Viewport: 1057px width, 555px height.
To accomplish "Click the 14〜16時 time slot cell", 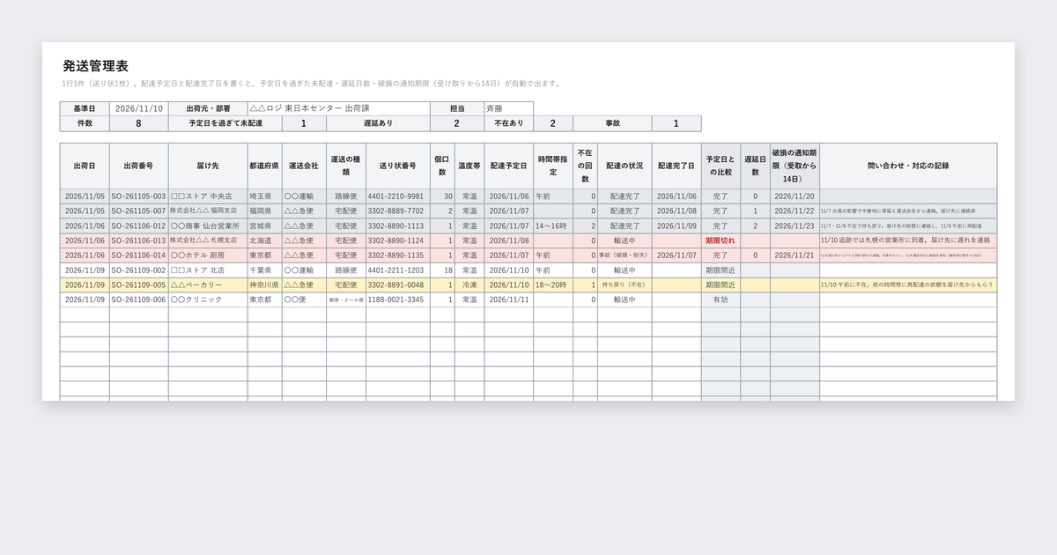I will 552,226.
